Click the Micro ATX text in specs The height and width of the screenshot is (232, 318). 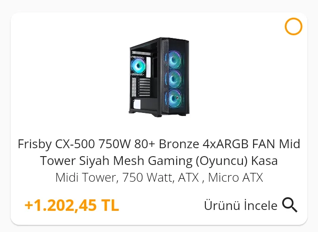235,177
